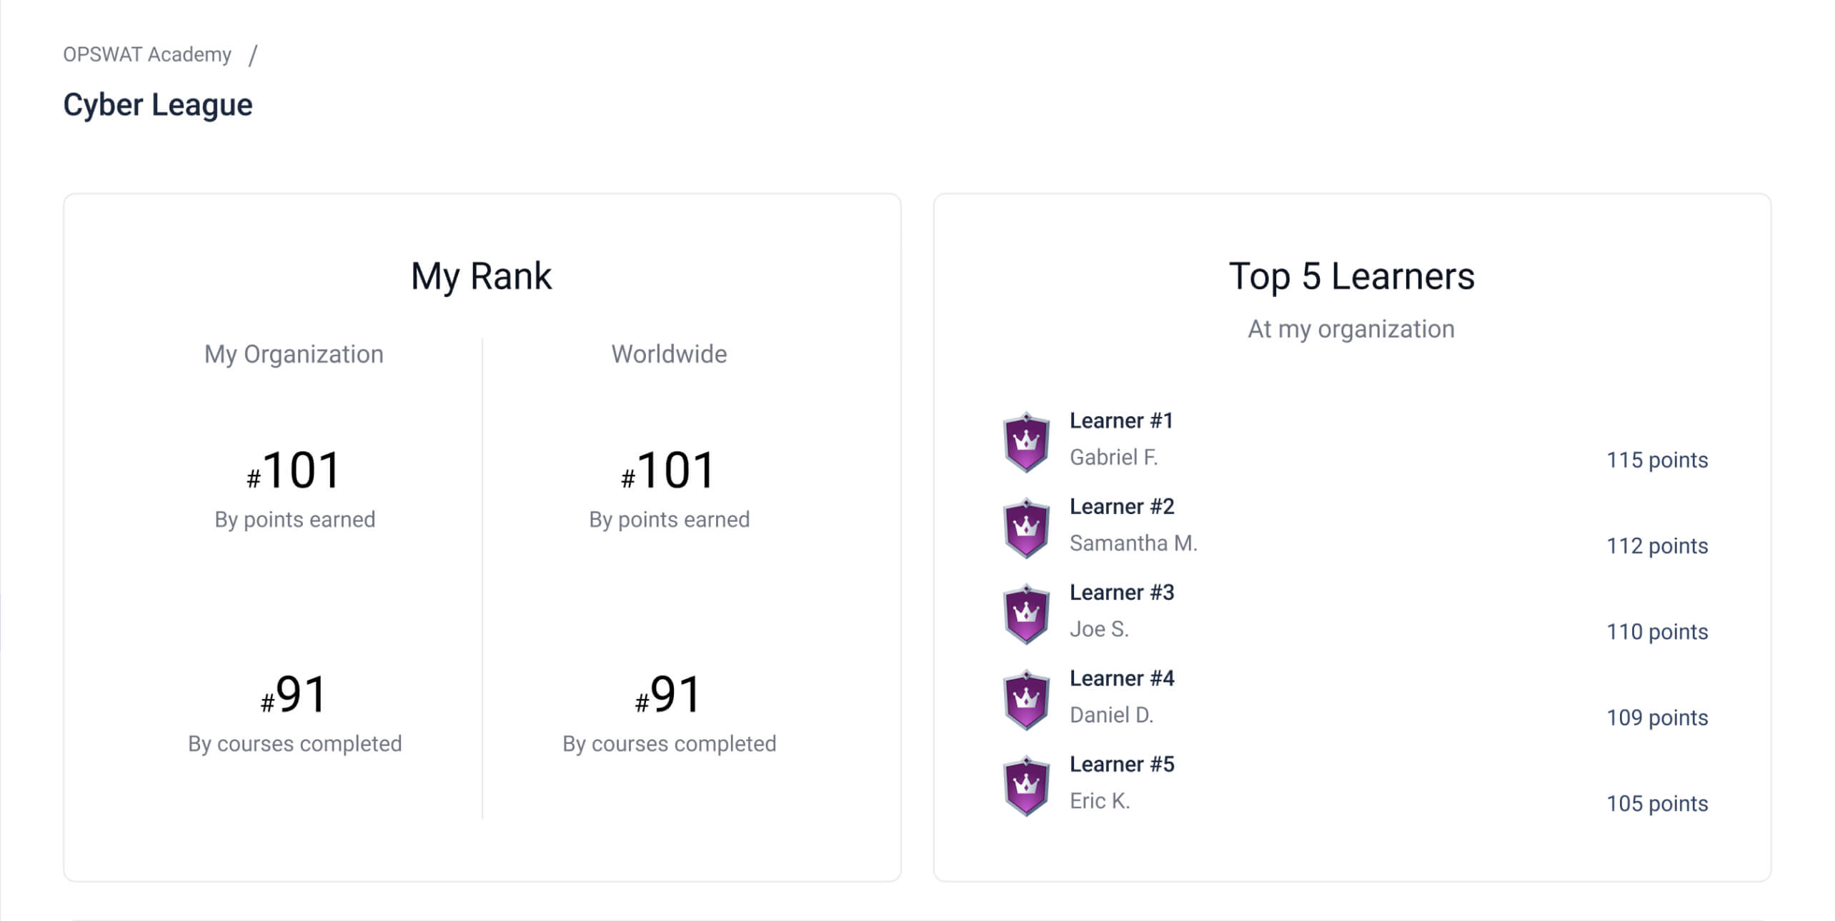1835x921 pixels.
Task: Click Worldwide #91 courses completed rank
Action: (669, 695)
